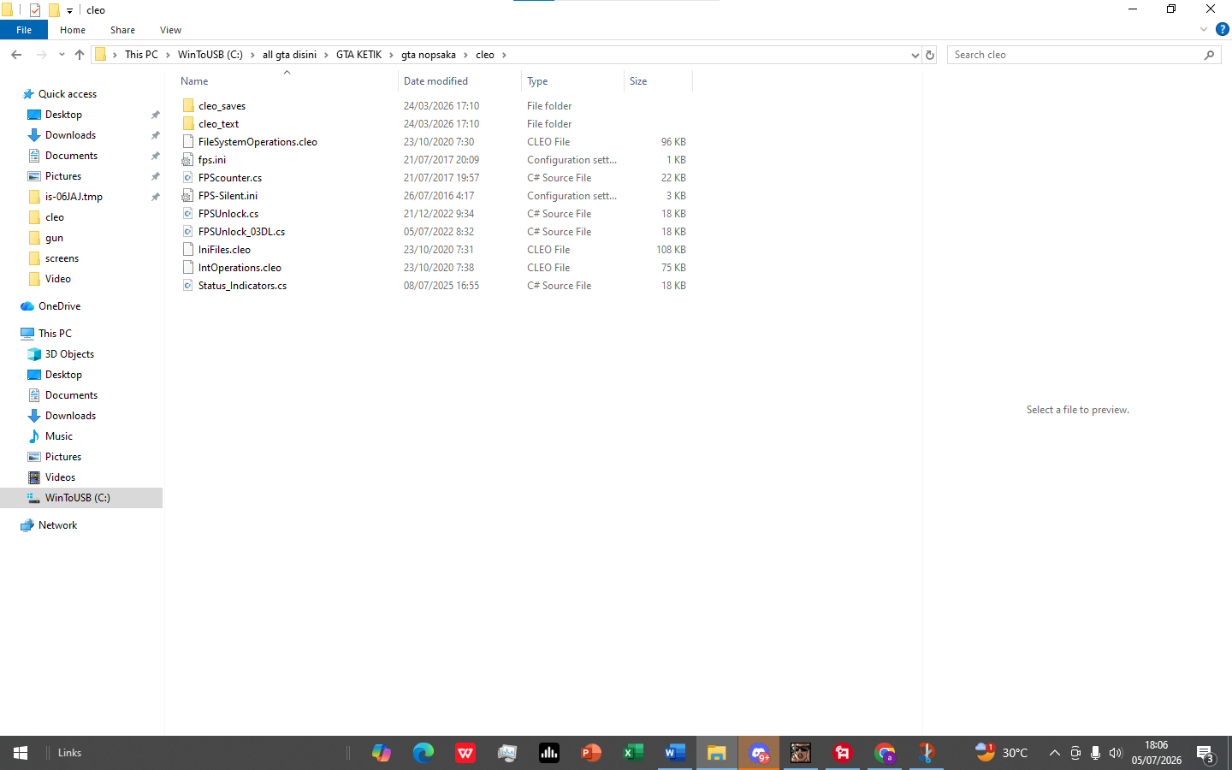Open the Share ribbon tab
This screenshot has width=1232, height=770.
[122, 30]
